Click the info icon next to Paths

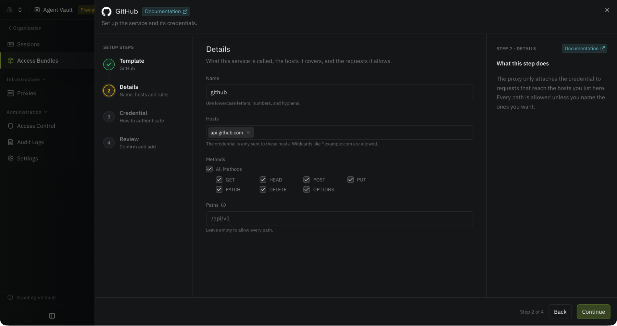pyautogui.click(x=223, y=205)
